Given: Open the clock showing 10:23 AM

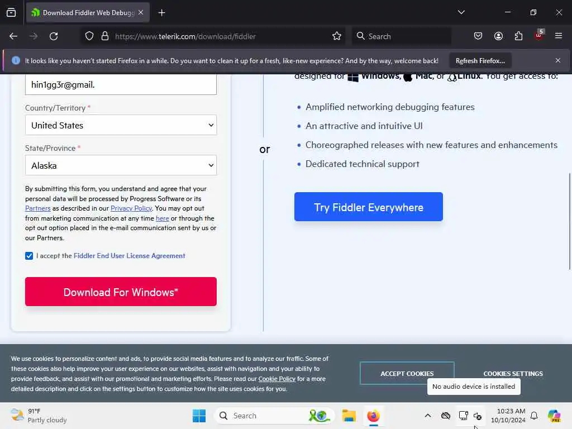Looking at the screenshot, I should coord(508,416).
